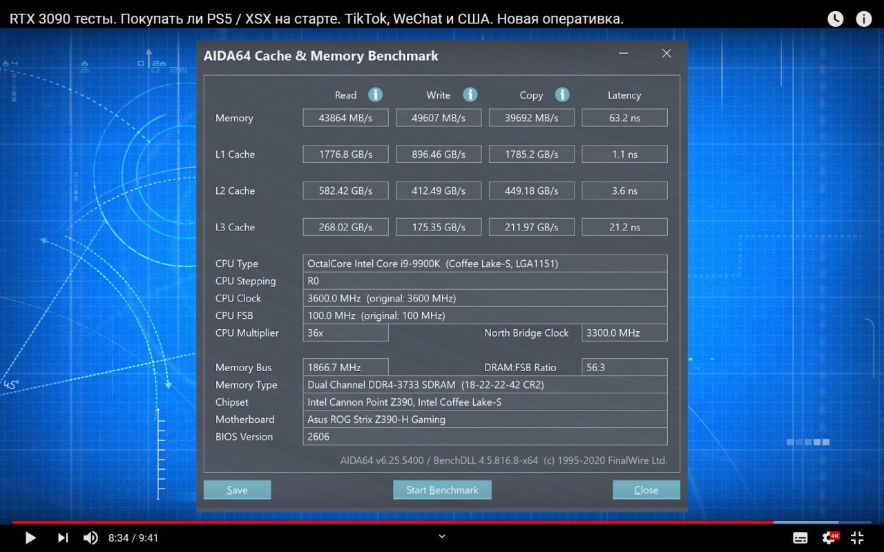This screenshot has height=552, width=884.
Task: Select L2 Cache write 412.49 GB/s
Action: [439, 190]
